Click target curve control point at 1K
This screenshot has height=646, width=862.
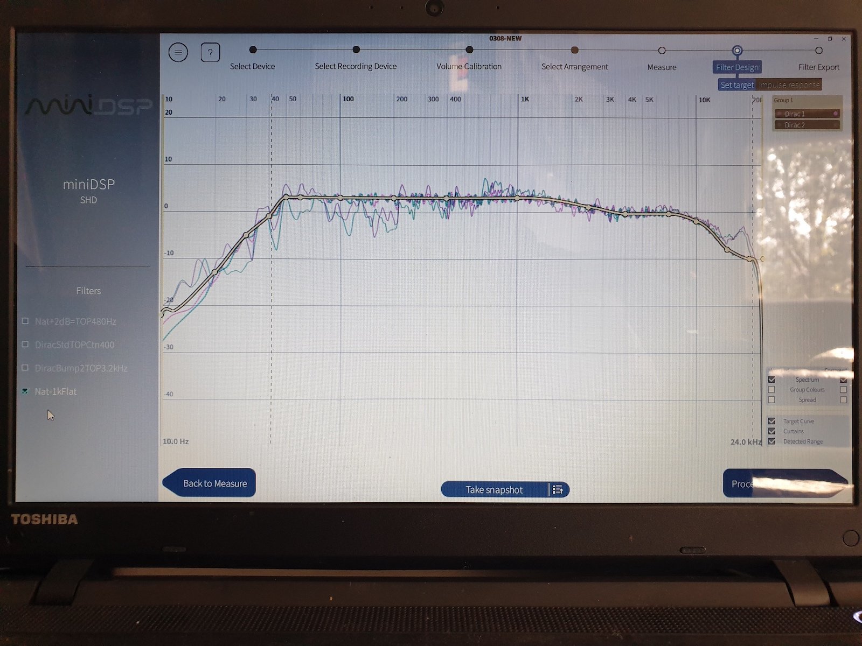pyautogui.click(x=518, y=199)
